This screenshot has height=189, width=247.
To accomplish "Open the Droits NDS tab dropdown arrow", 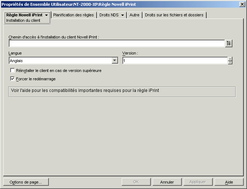I will point(122,15).
